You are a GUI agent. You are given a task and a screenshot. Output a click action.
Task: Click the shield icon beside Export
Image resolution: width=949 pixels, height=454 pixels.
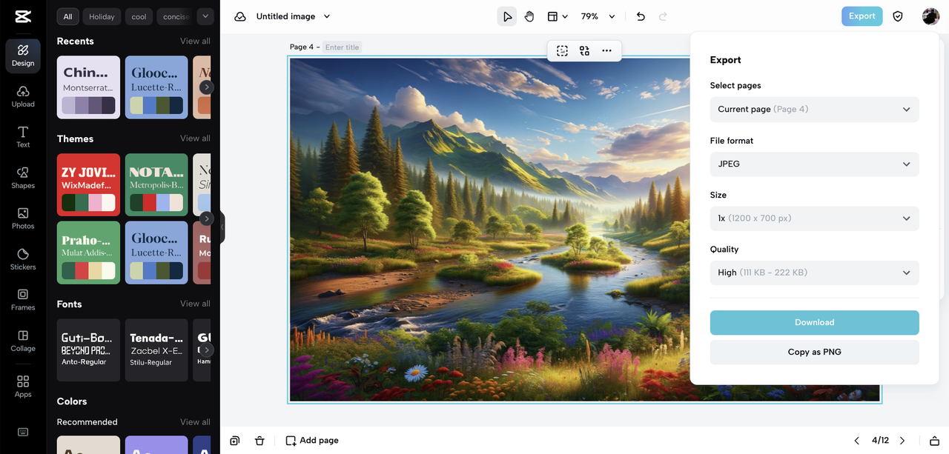pyautogui.click(x=898, y=16)
